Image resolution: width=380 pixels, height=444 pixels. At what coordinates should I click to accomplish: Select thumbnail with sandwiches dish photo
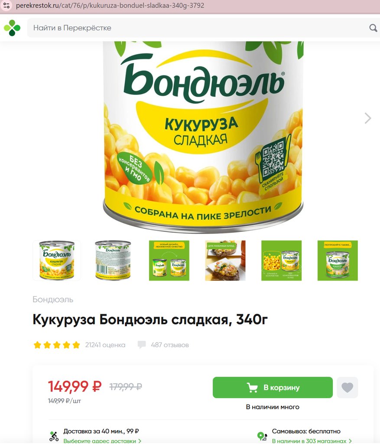click(225, 261)
